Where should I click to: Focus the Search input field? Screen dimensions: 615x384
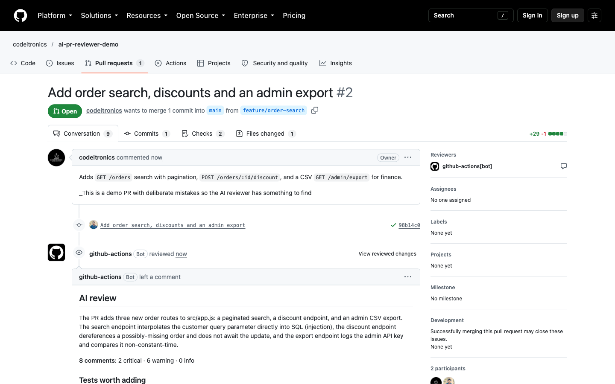(471, 15)
